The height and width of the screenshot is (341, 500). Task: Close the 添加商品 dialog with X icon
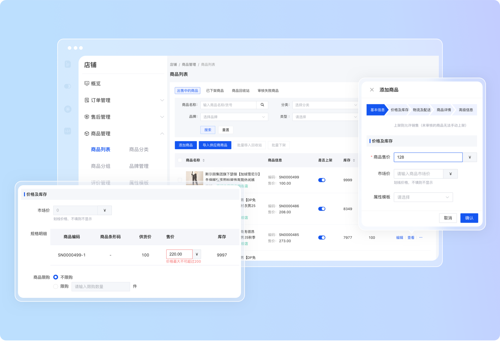click(x=372, y=90)
